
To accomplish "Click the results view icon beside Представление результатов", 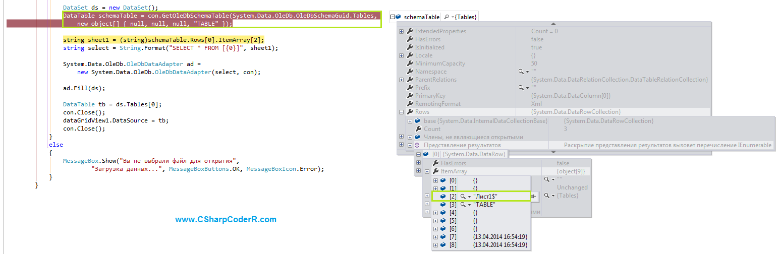I will (x=418, y=145).
